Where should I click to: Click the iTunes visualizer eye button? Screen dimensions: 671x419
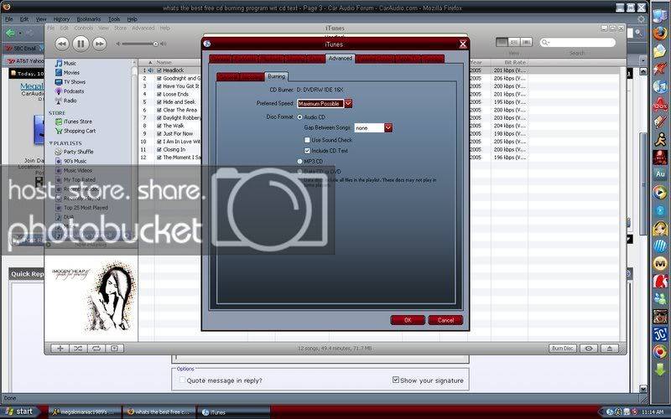[590, 349]
